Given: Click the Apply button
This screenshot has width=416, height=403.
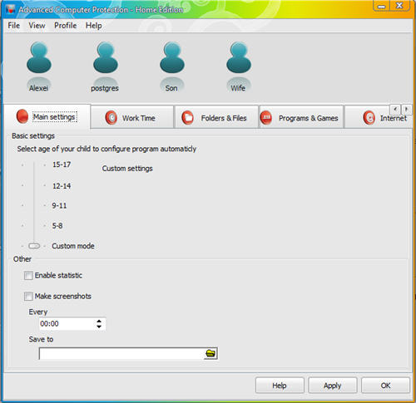Looking at the screenshot, I should point(332,386).
